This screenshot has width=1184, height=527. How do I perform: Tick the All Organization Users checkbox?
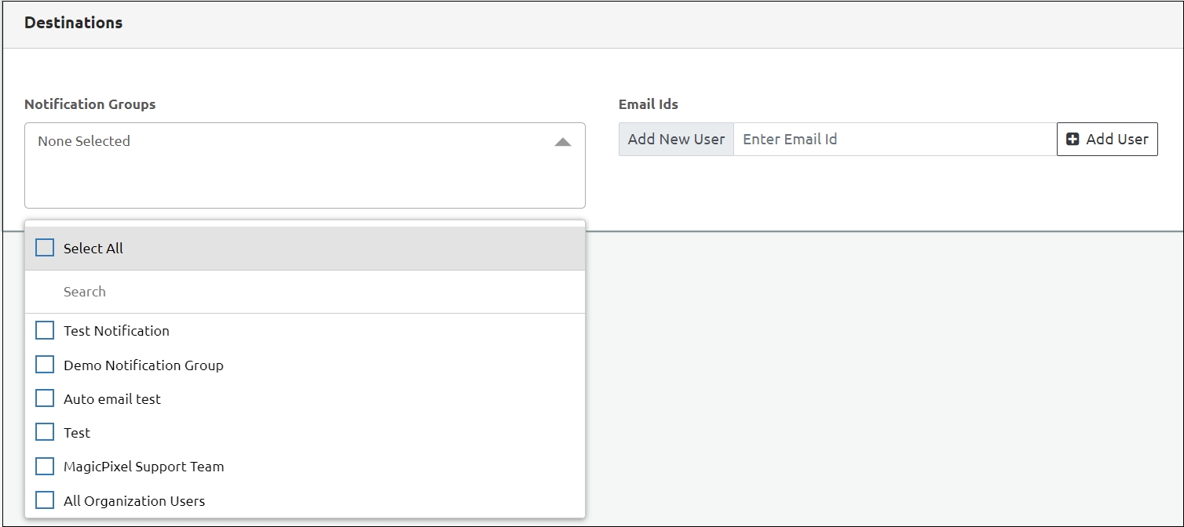tap(45, 500)
